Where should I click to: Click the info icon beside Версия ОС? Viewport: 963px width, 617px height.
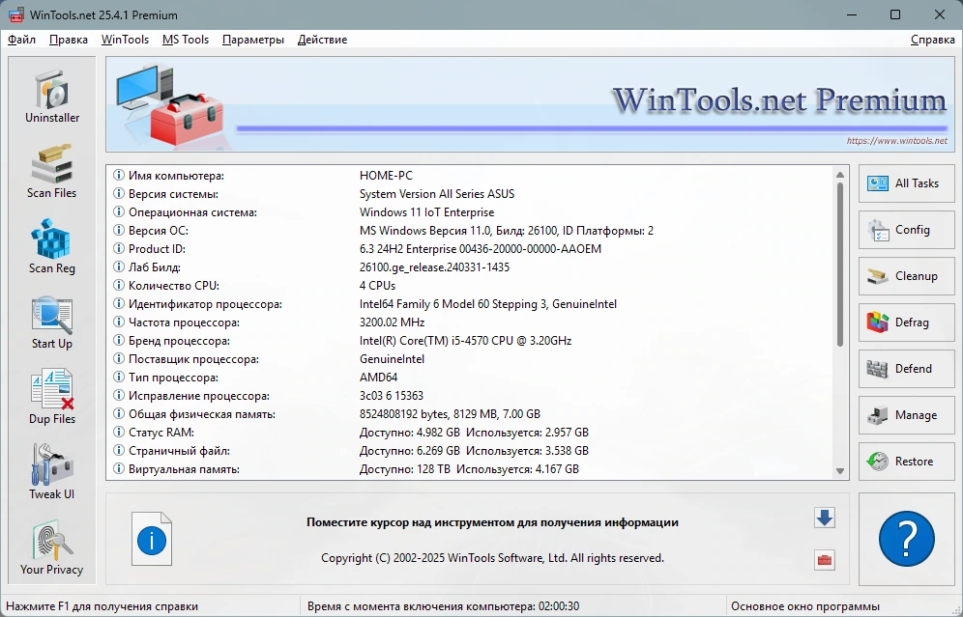coord(119,231)
